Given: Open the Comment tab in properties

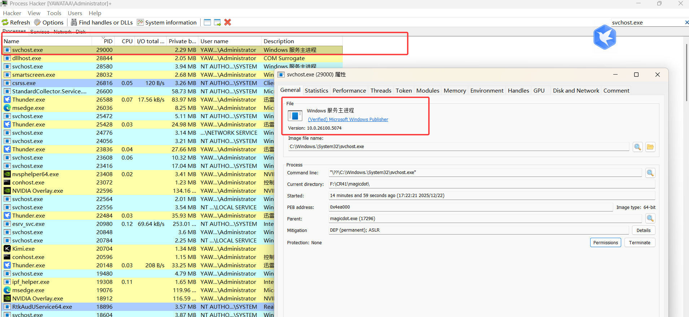Looking at the screenshot, I should [616, 90].
